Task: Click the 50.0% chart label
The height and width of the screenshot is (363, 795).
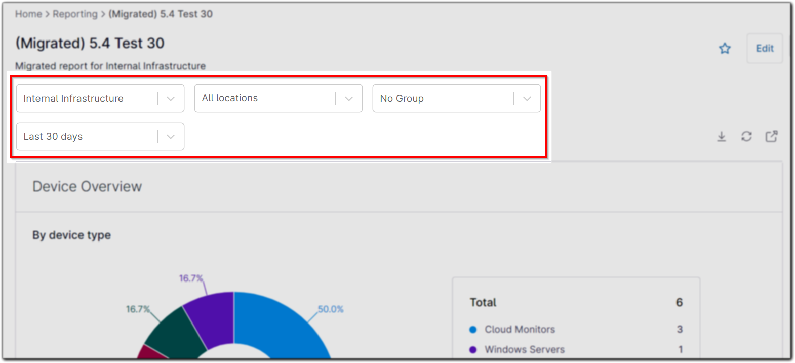Action: tap(331, 309)
